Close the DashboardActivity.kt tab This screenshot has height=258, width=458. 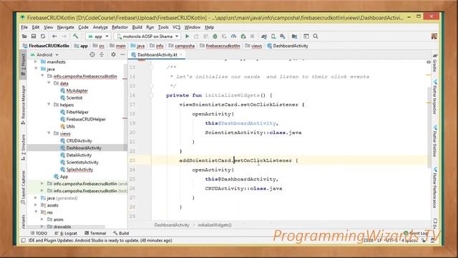(181, 54)
